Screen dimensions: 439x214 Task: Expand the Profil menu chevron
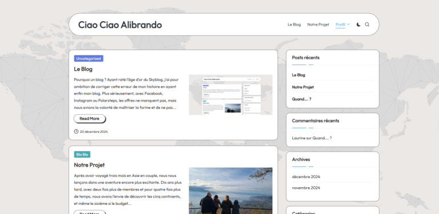348,25
